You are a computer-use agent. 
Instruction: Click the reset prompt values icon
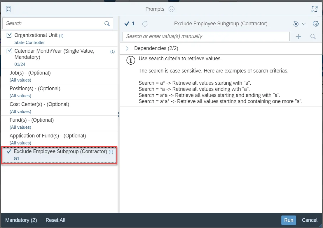pos(296,24)
